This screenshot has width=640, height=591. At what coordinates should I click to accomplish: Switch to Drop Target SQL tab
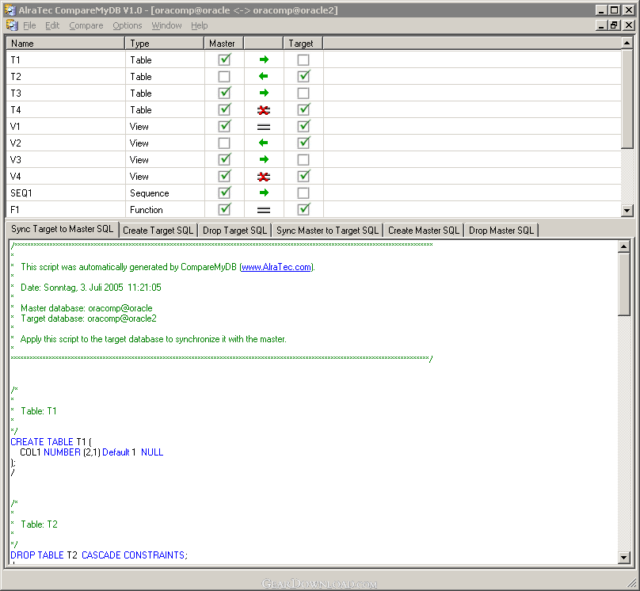234,231
